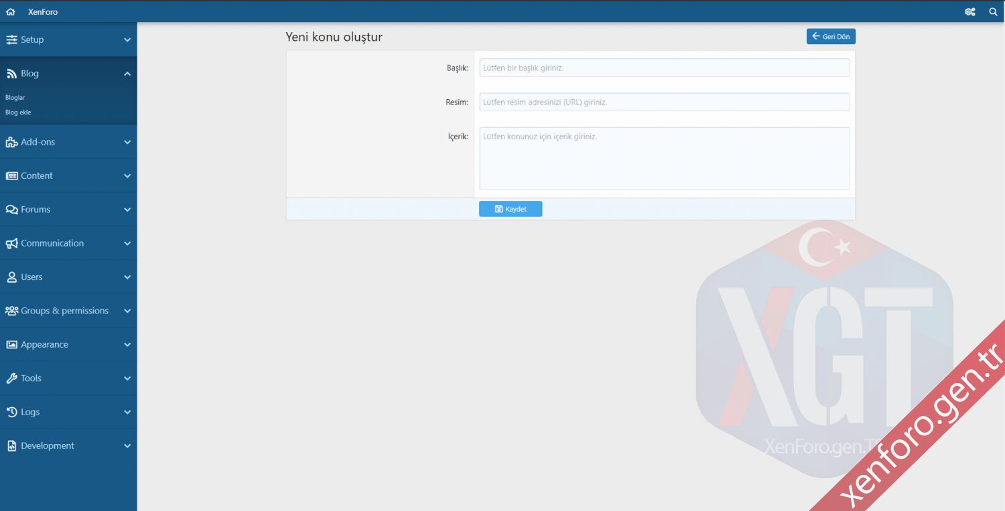Click the Blog RSS feed icon
The height and width of the screenshot is (511, 1005).
(x=11, y=74)
